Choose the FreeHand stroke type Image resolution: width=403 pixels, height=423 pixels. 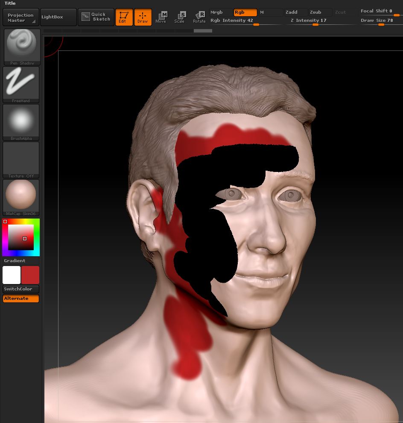pyautogui.click(x=21, y=85)
